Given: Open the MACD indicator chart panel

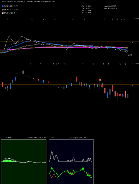Looking at the screenshot, I should [24, 162].
